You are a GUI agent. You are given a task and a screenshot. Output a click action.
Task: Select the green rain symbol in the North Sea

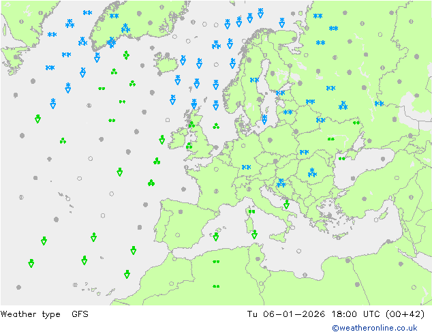tap(216, 126)
